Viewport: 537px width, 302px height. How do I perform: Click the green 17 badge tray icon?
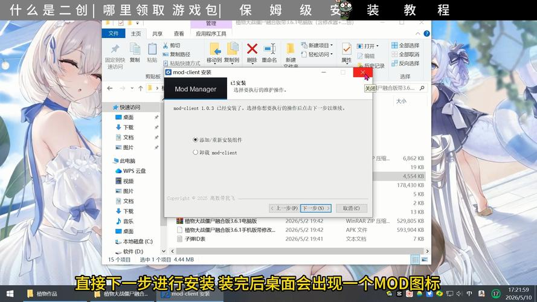(x=495, y=294)
